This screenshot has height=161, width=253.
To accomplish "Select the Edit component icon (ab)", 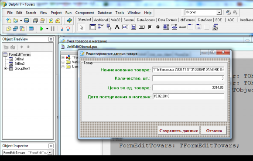I will [x=125, y=27].
